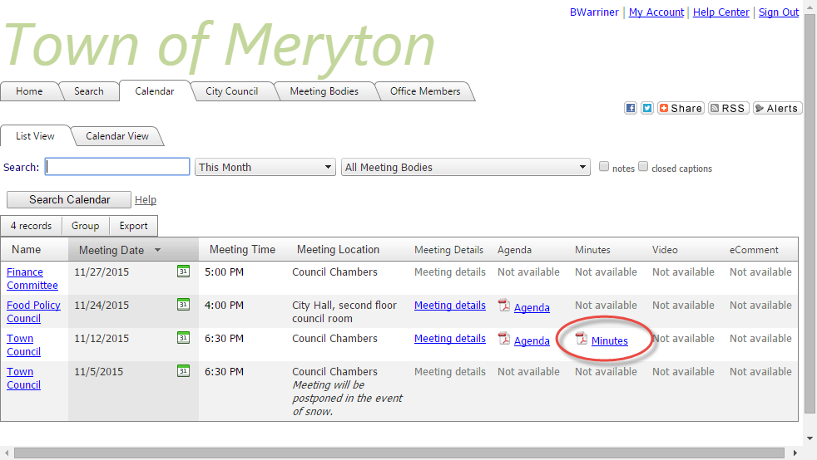The height and width of the screenshot is (460, 817).
Task: Open the Food Policy Council link
Action: click(33, 312)
